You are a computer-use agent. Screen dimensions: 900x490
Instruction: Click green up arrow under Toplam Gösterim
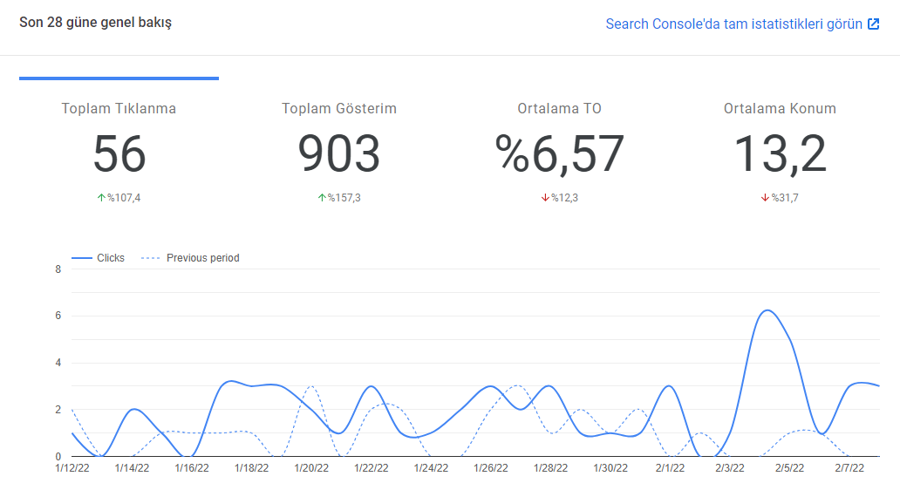[x=322, y=197]
